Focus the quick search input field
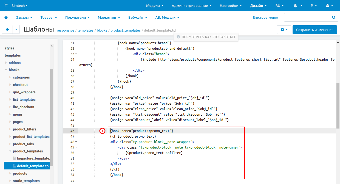This screenshot has height=184, width=340. click(306, 17)
